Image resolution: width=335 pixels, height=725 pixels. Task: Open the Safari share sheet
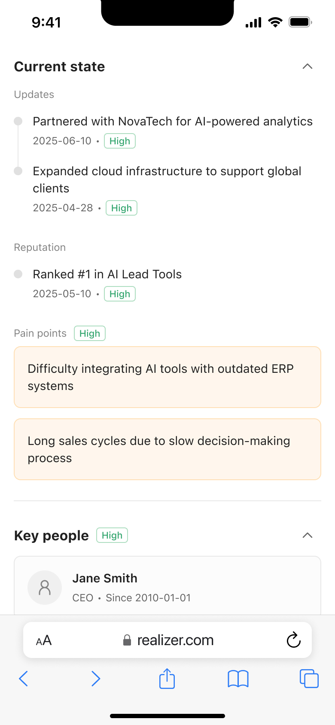point(167,679)
